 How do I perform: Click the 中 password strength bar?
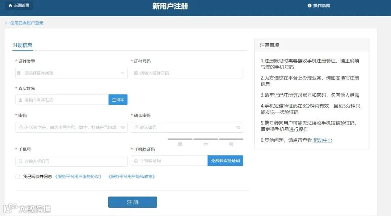206,139
